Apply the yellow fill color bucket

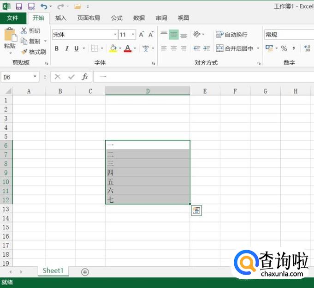[113, 48]
